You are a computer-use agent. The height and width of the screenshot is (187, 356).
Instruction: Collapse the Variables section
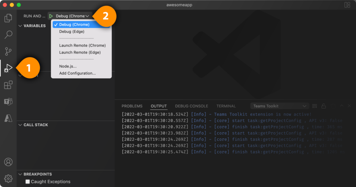pyautogui.click(x=20, y=26)
